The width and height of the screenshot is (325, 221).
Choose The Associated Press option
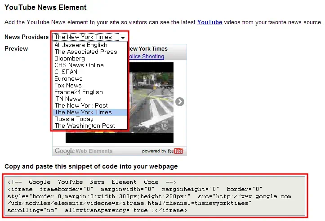tap(85, 52)
